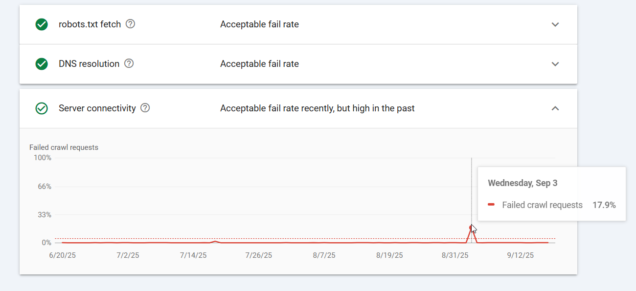Click the outlined check beside Server connectivity
The image size is (636, 291).
(x=42, y=108)
